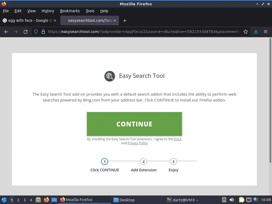Click the Click CONTINUE step label
This screenshot has height=204, width=272.
pyautogui.click(x=105, y=170)
